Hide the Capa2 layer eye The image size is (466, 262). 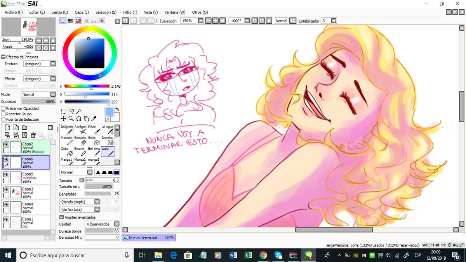(6, 144)
